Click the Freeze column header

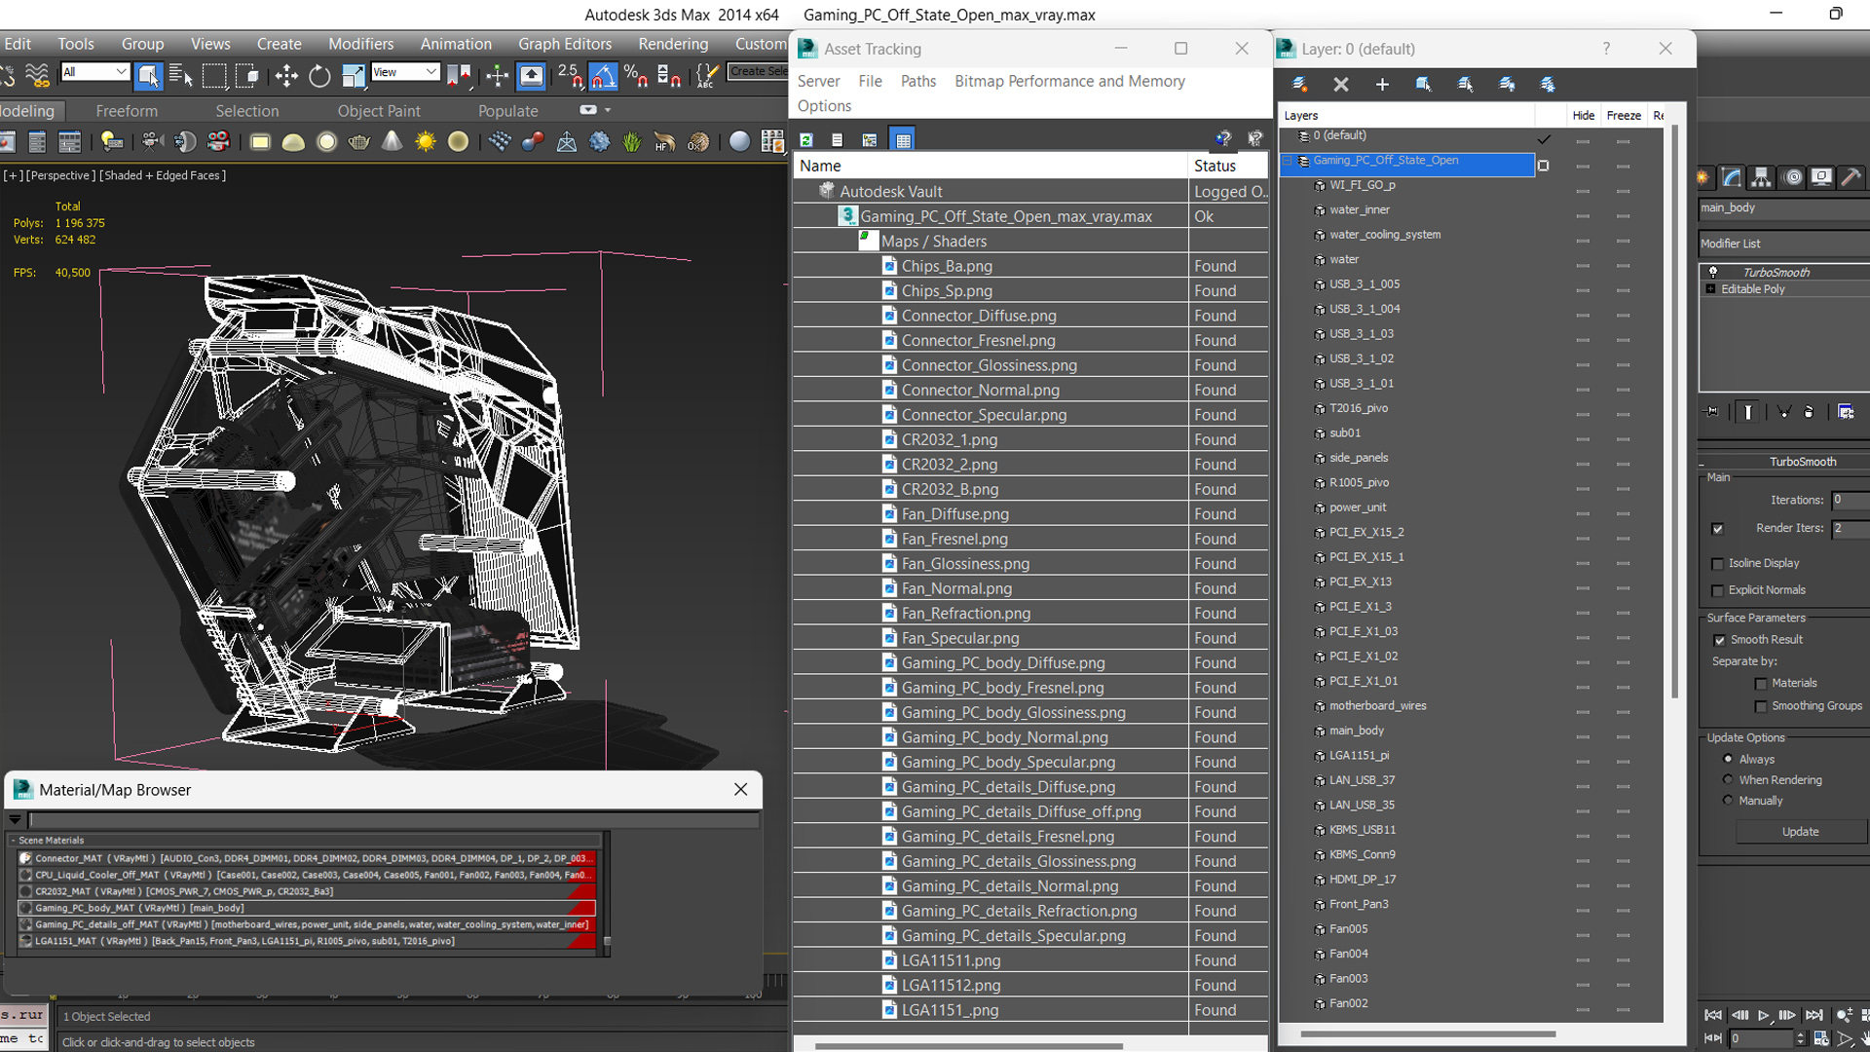1624,115
